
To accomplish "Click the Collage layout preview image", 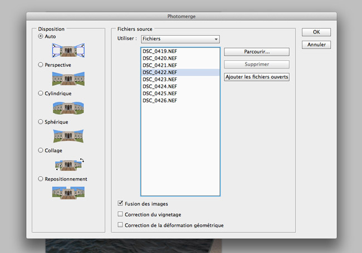I will pos(69,164).
